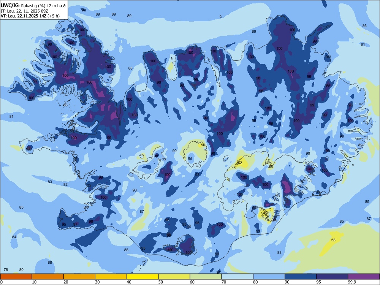Select the init time line 'IT: Lau. 22. 11. 2025 09Z'
The height and width of the screenshot is (285, 380).
(24, 11)
